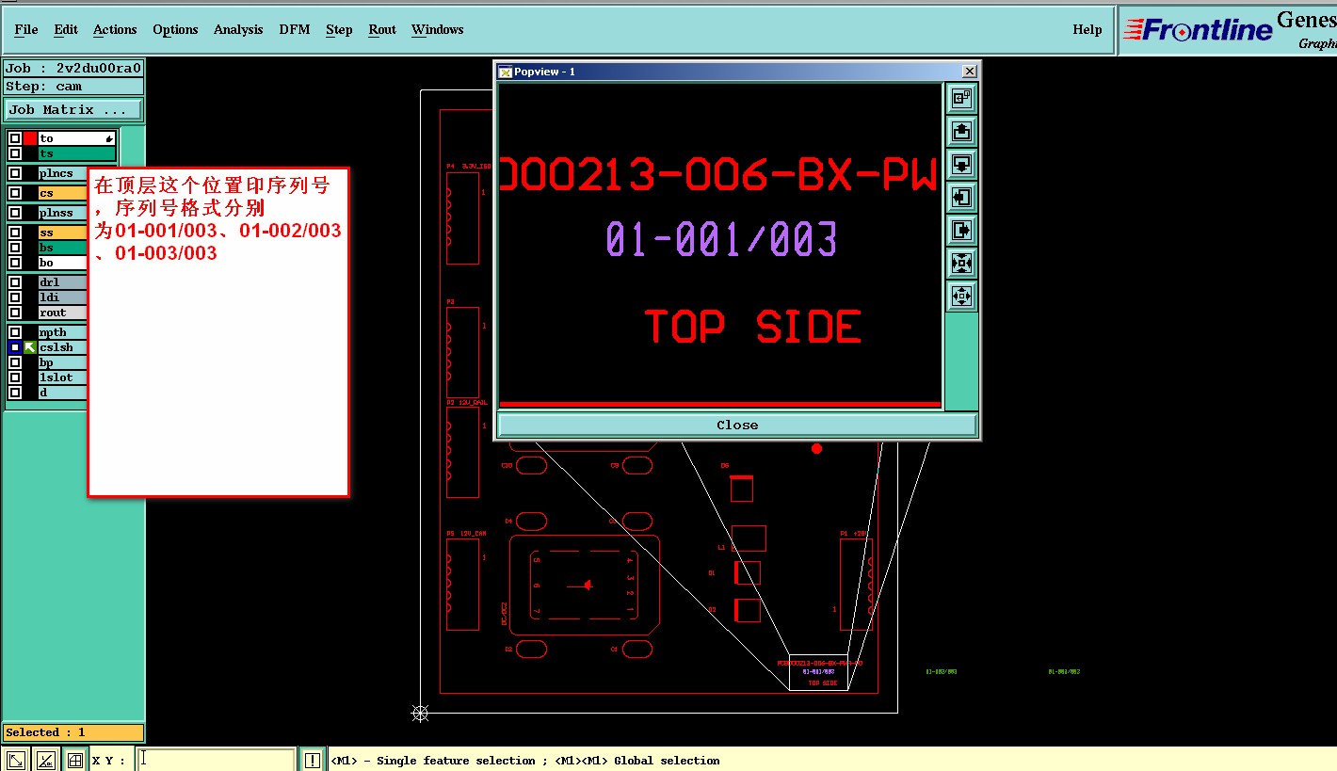
Task: Toggle display checkbox for layer d
Action: pyautogui.click(x=15, y=393)
